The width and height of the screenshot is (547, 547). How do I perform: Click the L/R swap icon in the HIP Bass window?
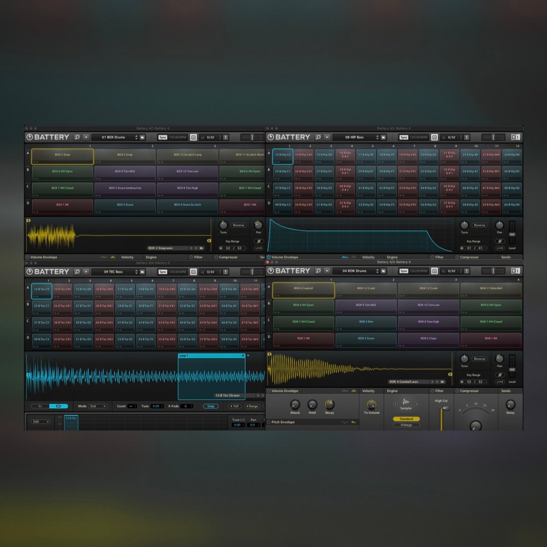pyautogui.click(x=499, y=248)
